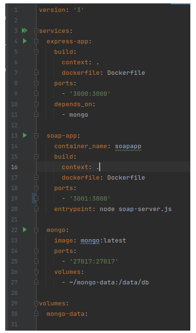Click the entrypoint key
Viewport: 196px width, 333px height.
point(73,209)
